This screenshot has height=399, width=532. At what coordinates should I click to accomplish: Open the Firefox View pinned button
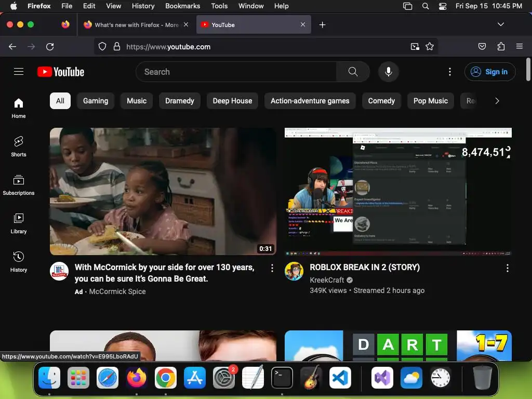[x=65, y=24]
